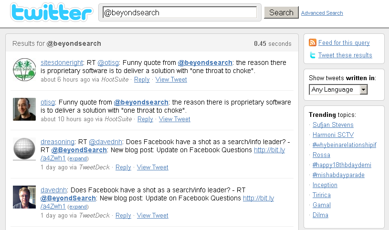The image size is (389, 230).
Task: View Tweet from otisg
Action: [174, 119]
